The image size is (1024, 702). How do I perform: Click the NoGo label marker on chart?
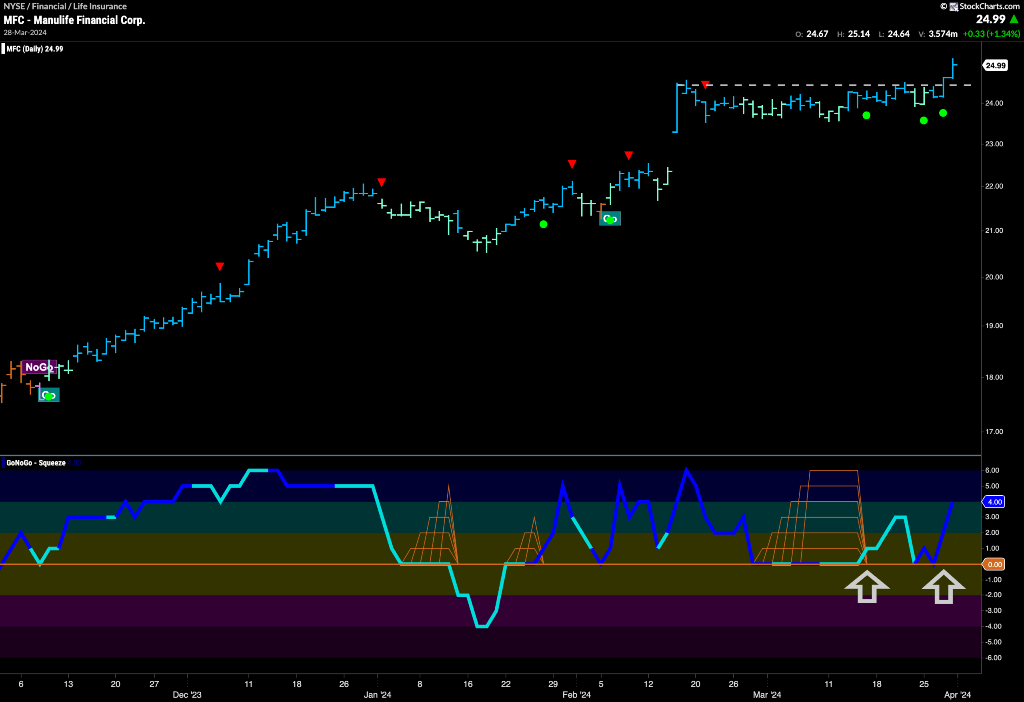(39, 367)
